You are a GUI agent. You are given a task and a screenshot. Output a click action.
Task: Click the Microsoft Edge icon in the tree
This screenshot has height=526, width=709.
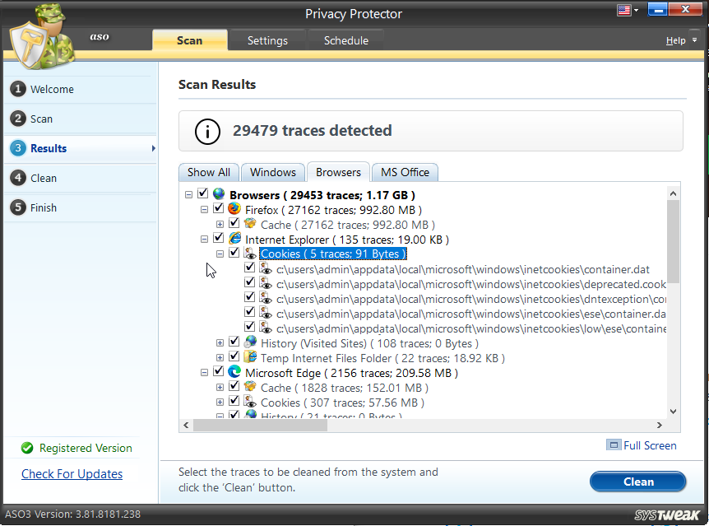tap(234, 372)
